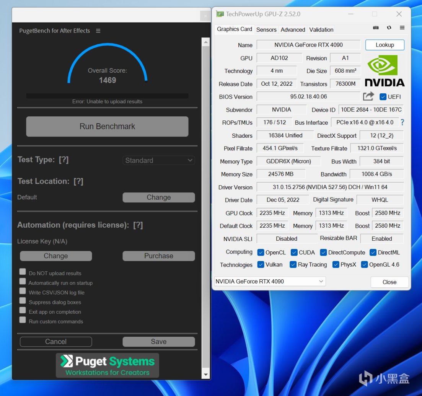422x396 pixels.
Task: Click the Run Benchmark button
Action: (x=108, y=127)
